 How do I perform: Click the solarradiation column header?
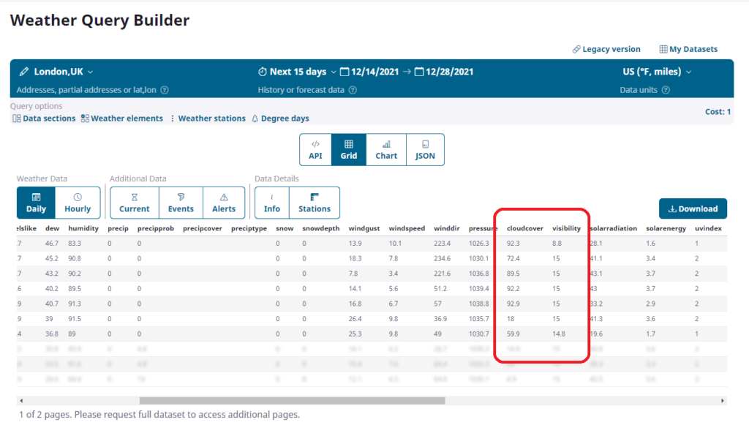pos(614,228)
